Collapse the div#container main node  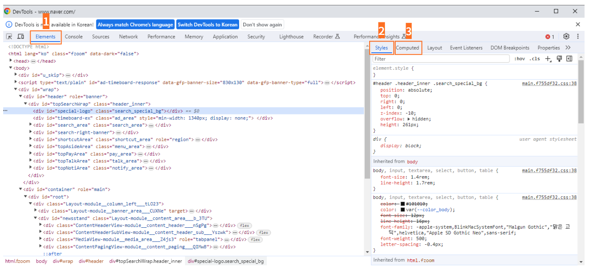[21, 190]
